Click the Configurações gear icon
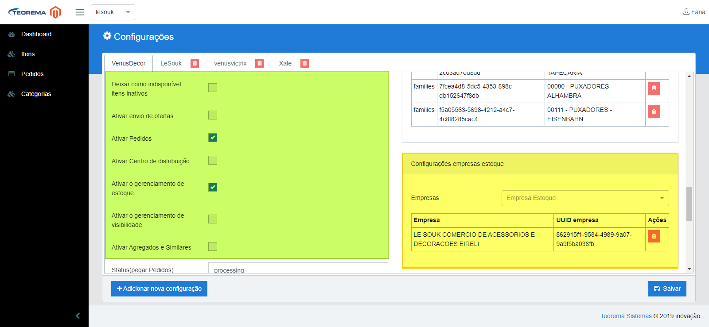This screenshot has width=709, height=327. pyautogui.click(x=107, y=36)
